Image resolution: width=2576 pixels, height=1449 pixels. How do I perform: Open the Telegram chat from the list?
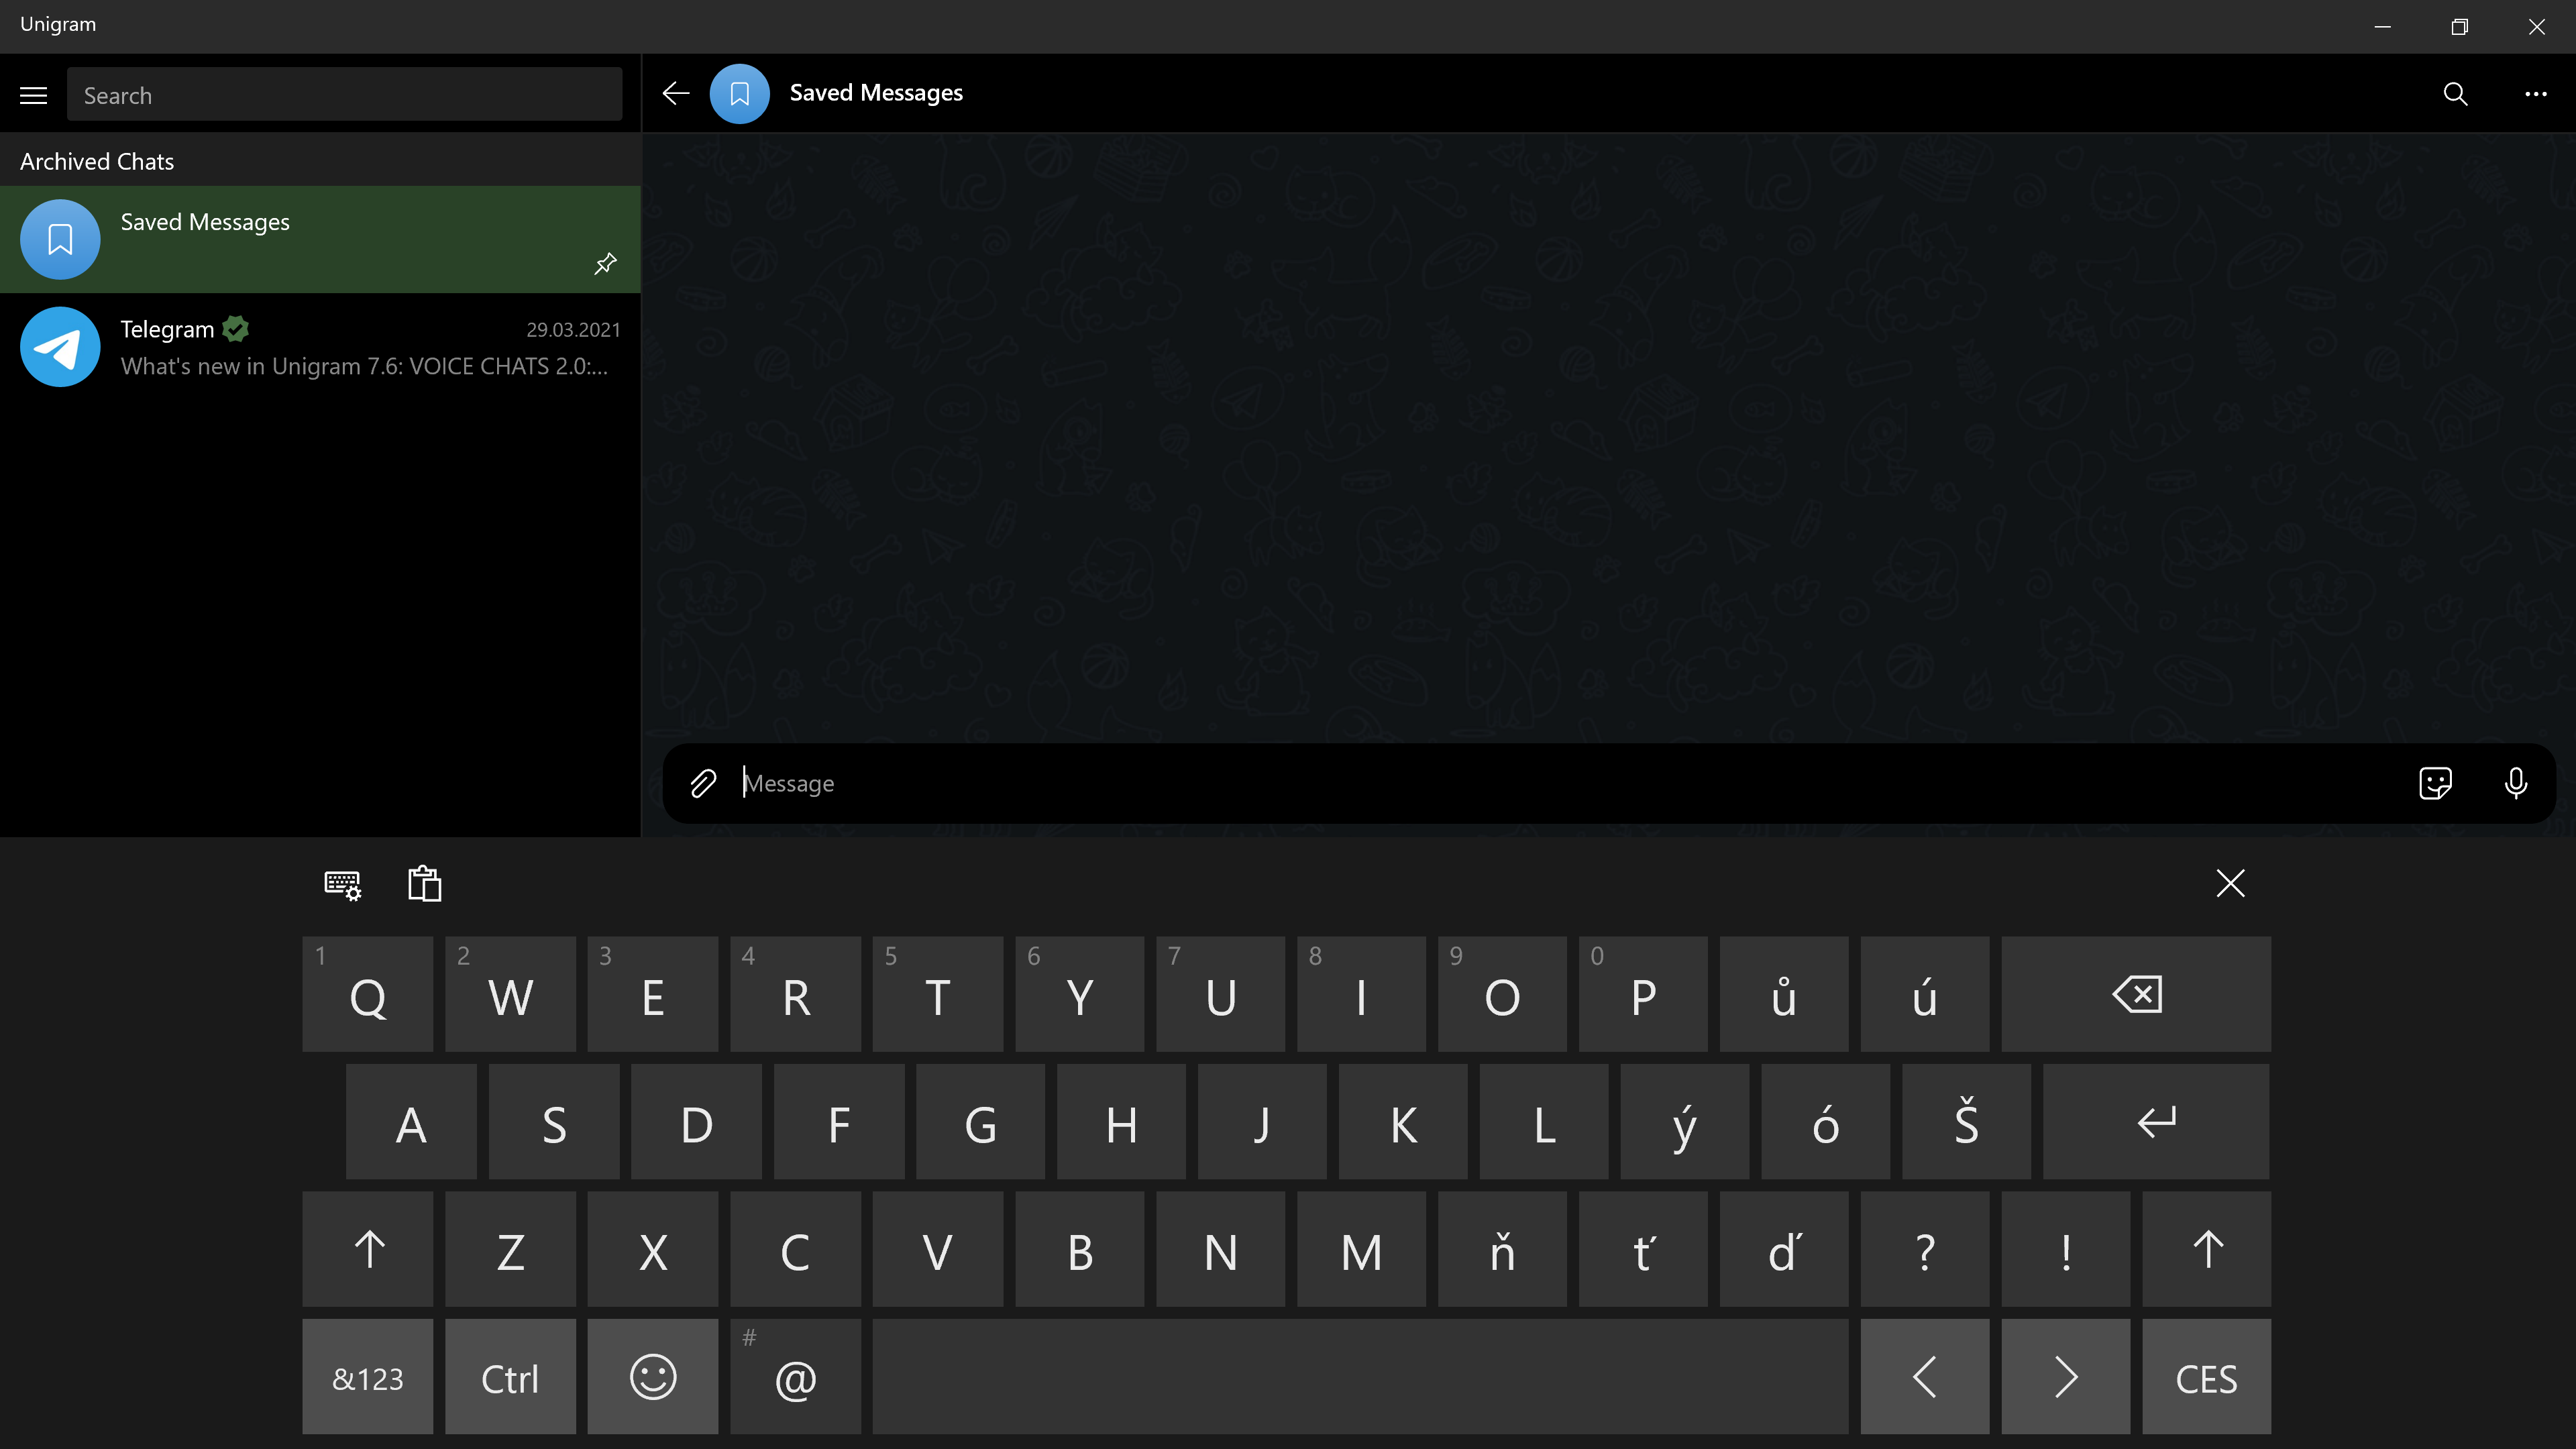click(320, 347)
